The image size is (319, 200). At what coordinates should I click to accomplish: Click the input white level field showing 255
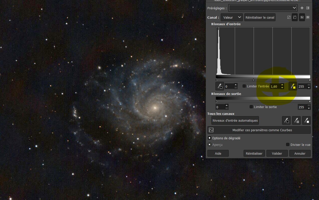pos(302,86)
